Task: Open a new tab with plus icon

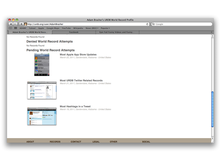Action: (x=211, y=32)
